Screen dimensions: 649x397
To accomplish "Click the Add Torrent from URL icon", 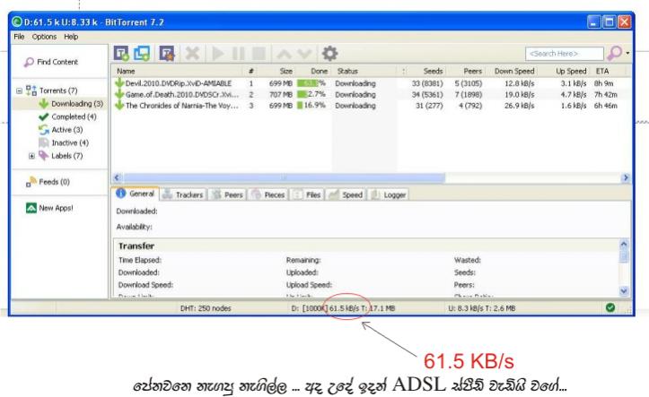I will pyautogui.click(x=142, y=53).
